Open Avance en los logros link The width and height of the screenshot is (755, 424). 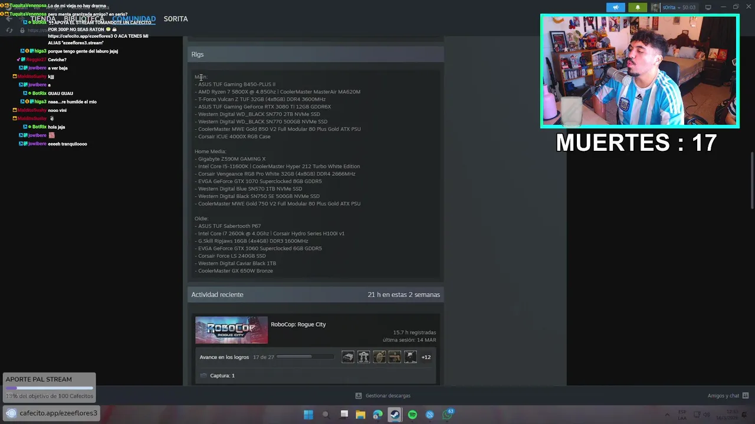tap(224, 357)
